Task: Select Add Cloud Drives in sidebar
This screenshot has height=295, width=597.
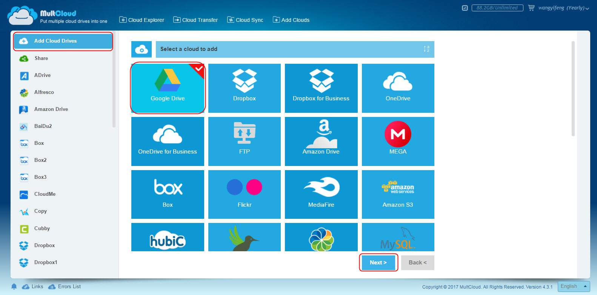Action: click(x=63, y=41)
